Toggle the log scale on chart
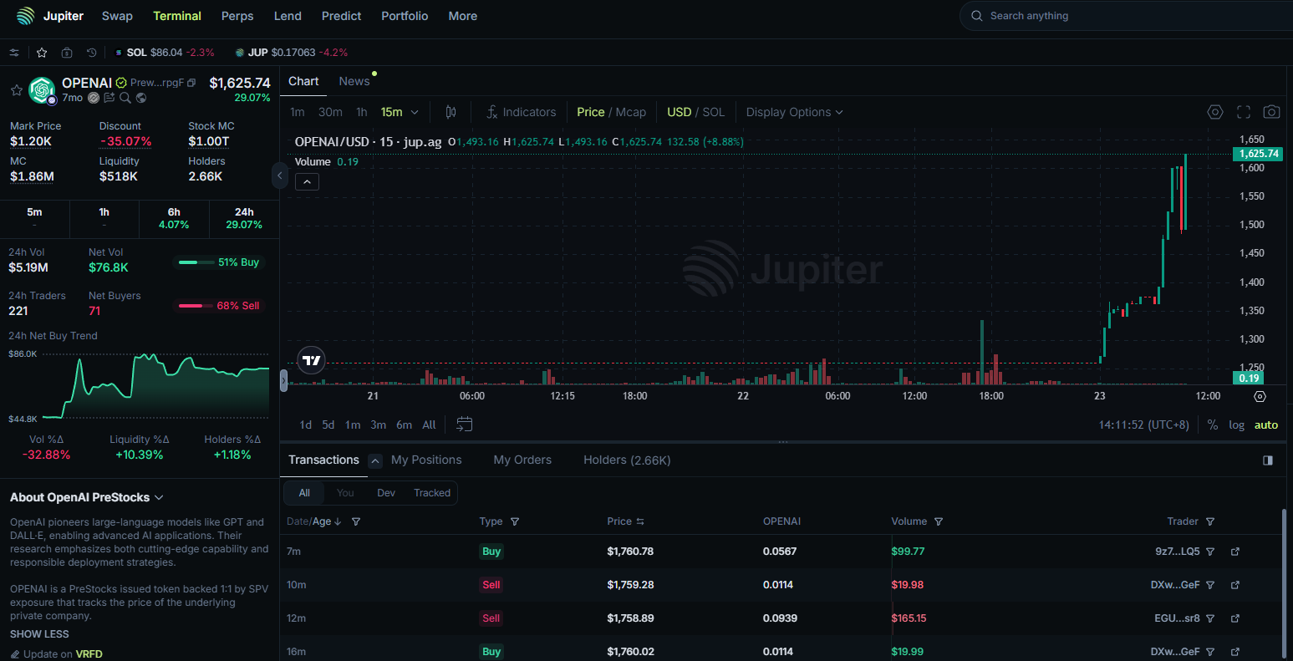This screenshot has height=661, width=1293. tap(1236, 425)
